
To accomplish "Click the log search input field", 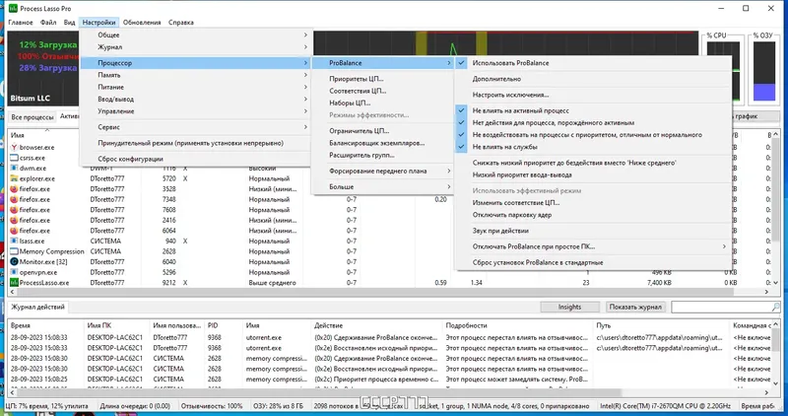I will [721, 307].
